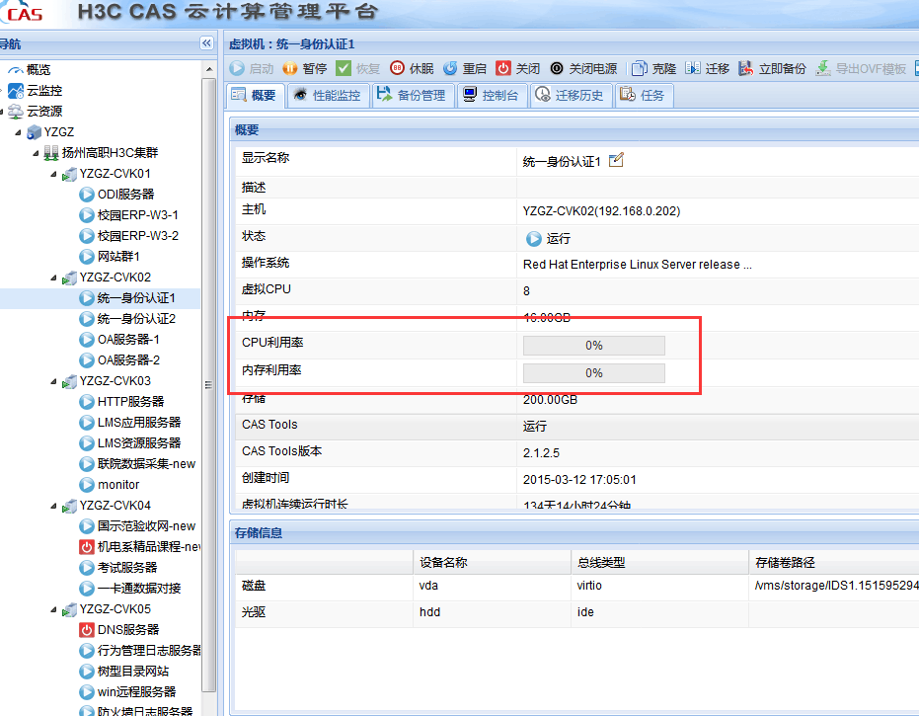This screenshot has height=716, width=919.
Task: Collapse the 扬州高职H3C集群 cluster node
Action: coord(36,153)
